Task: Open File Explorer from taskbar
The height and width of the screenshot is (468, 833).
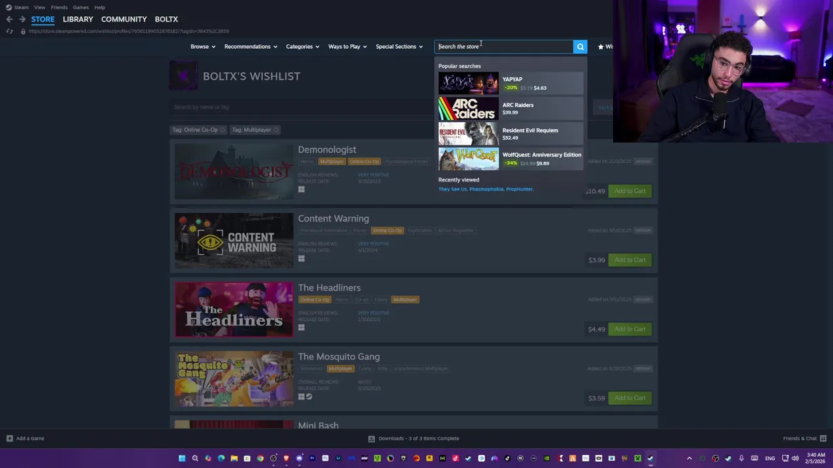Action: (234, 458)
